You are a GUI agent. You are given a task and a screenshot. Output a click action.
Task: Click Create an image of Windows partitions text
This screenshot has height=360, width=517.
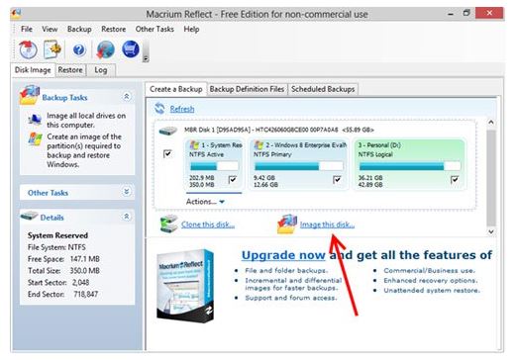(x=84, y=150)
